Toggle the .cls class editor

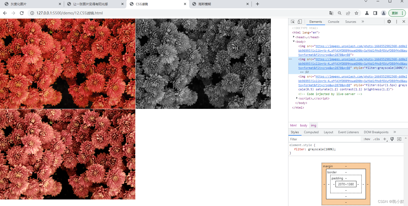point(377,139)
